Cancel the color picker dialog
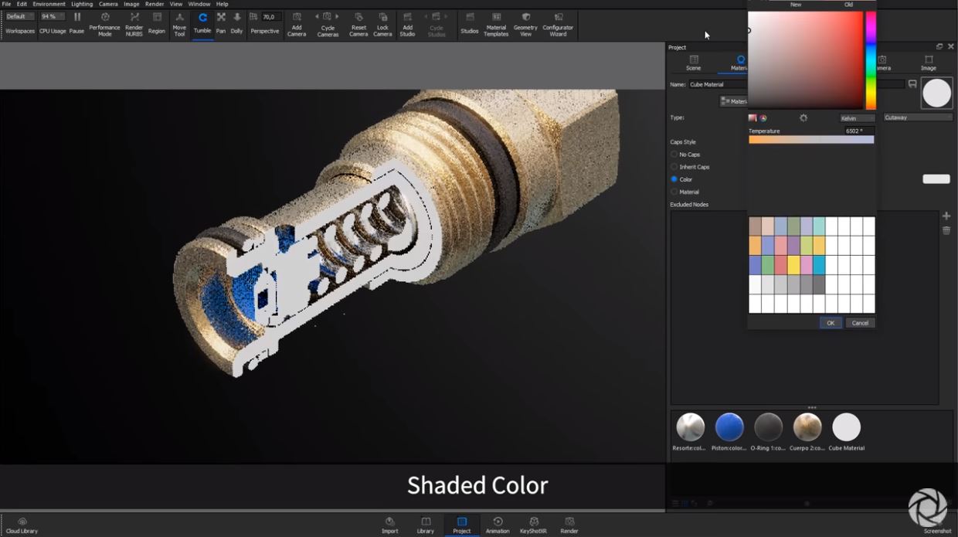The height and width of the screenshot is (537, 958). pos(860,323)
